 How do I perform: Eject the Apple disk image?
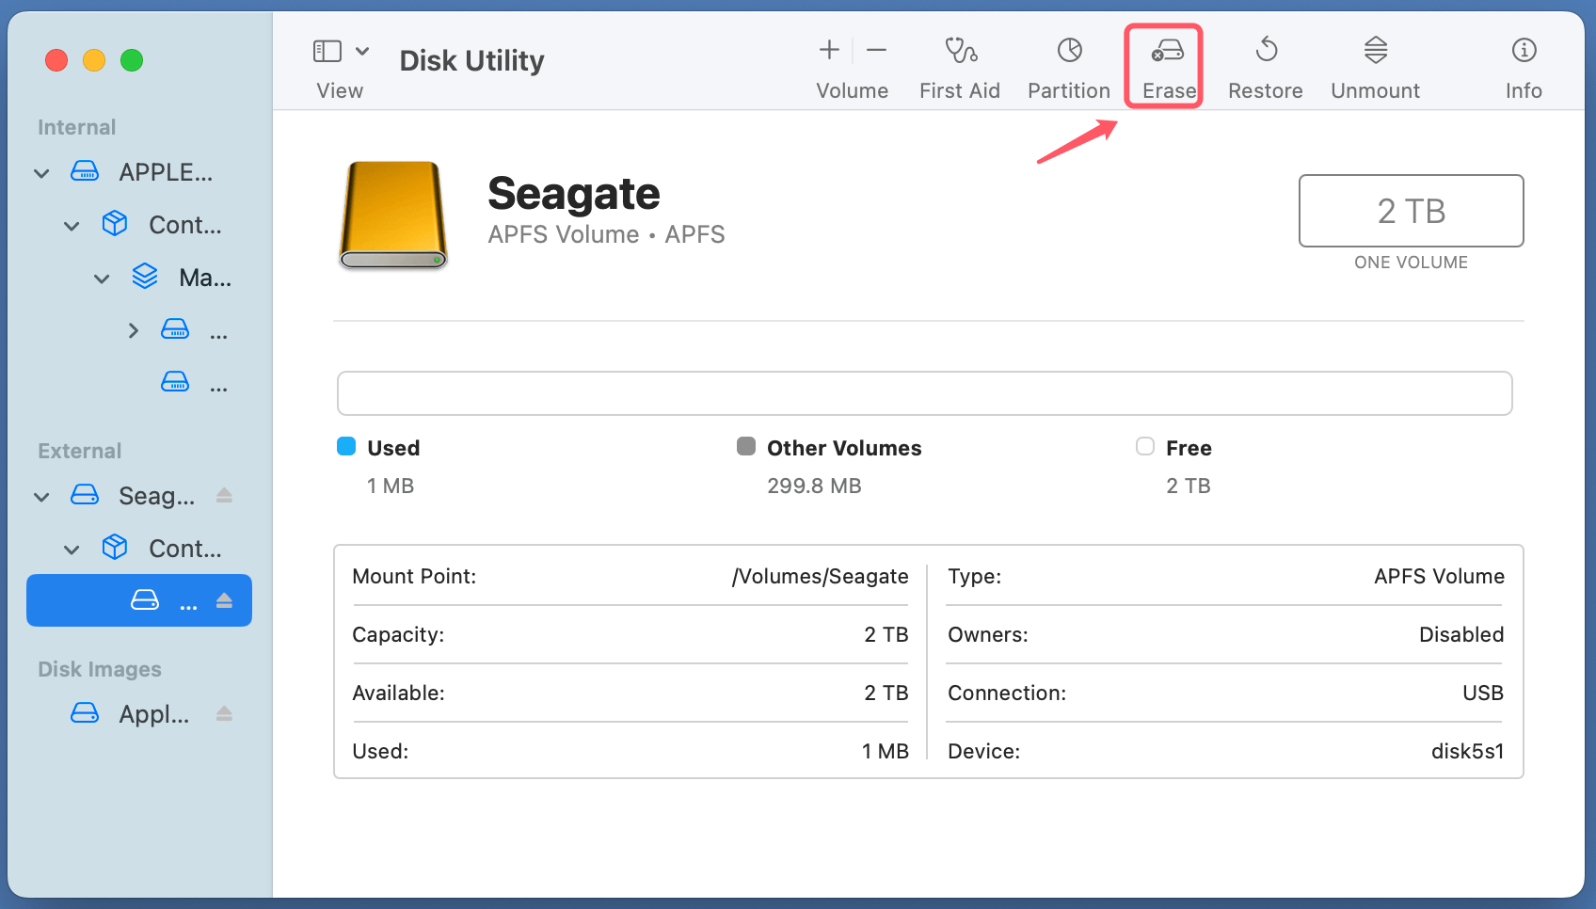[x=224, y=713]
